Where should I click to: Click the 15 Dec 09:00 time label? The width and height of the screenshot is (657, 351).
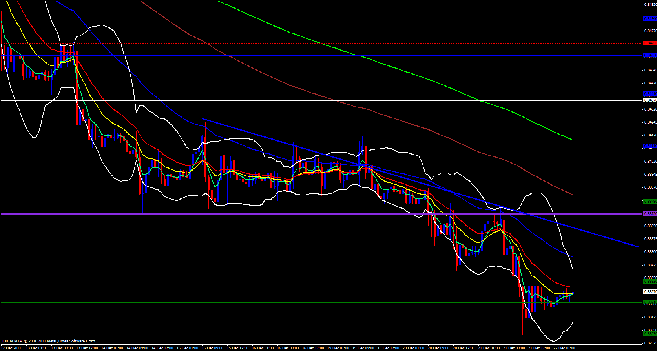coord(212,348)
